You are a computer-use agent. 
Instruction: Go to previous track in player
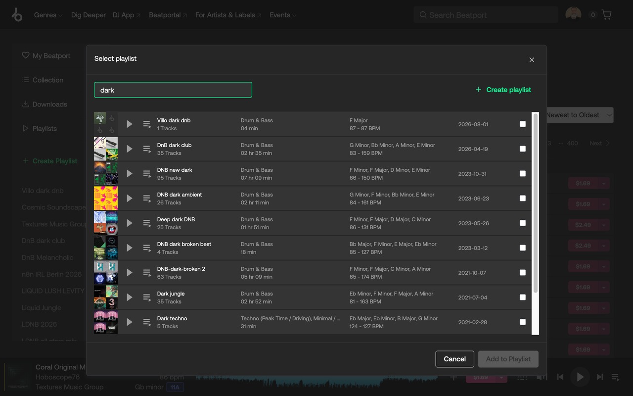coord(560,377)
